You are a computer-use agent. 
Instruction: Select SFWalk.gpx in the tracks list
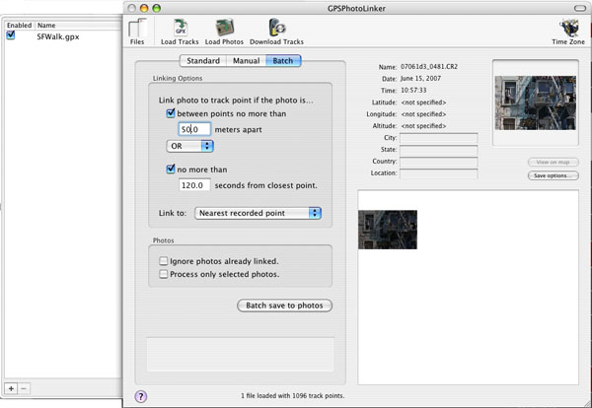click(58, 36)
